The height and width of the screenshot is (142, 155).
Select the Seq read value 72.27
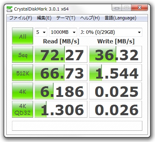coord(61,54)
